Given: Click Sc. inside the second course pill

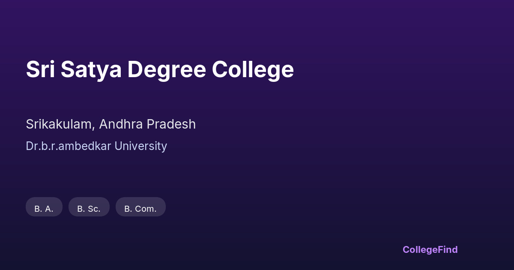Looking at the screenshot, I should [94, 209].
